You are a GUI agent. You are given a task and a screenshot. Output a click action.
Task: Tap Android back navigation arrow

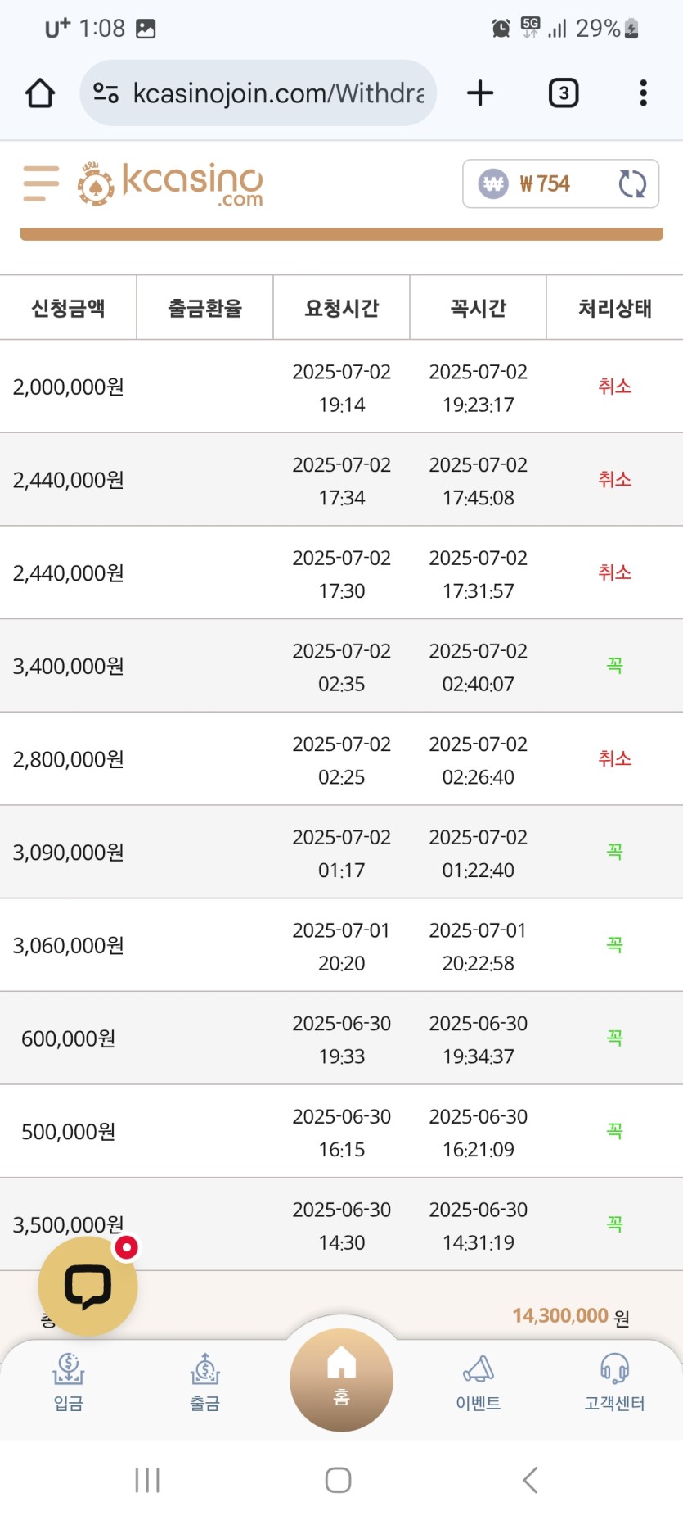pyautogui.click(x=531, y=1480)
